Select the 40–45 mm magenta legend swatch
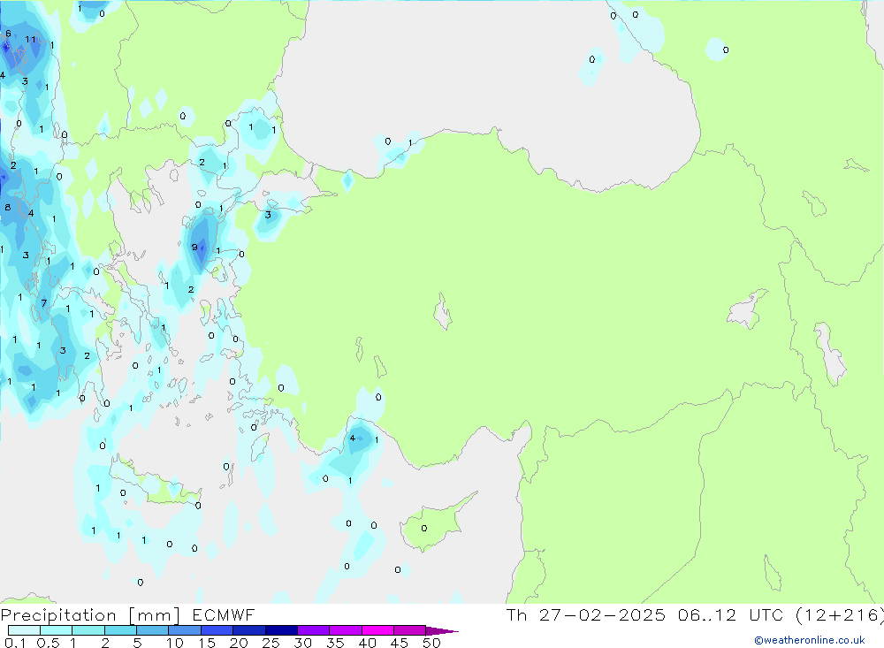This screenshot has width=884, height=648. click(x=377, y=630)
